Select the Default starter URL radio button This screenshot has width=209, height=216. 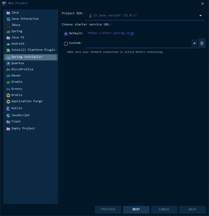66,33
